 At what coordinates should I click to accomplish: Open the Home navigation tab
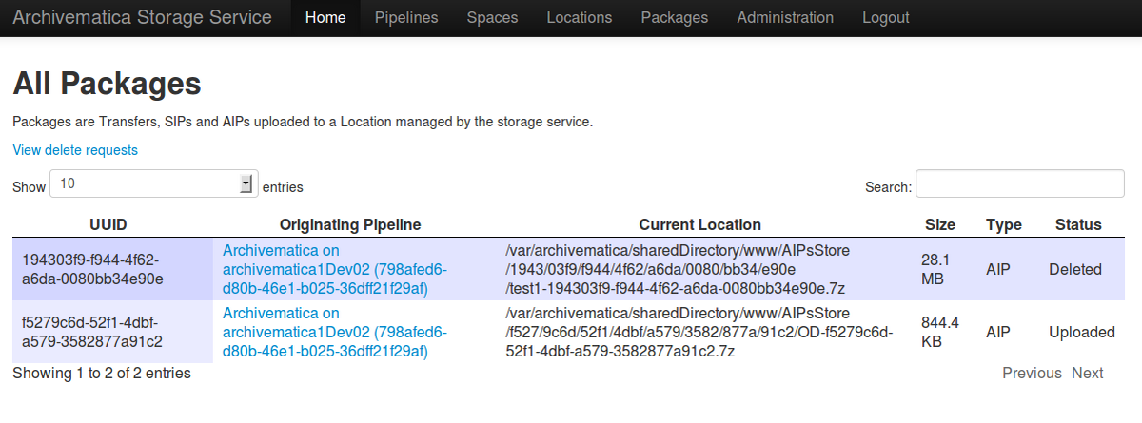click(x=325, y=18)
